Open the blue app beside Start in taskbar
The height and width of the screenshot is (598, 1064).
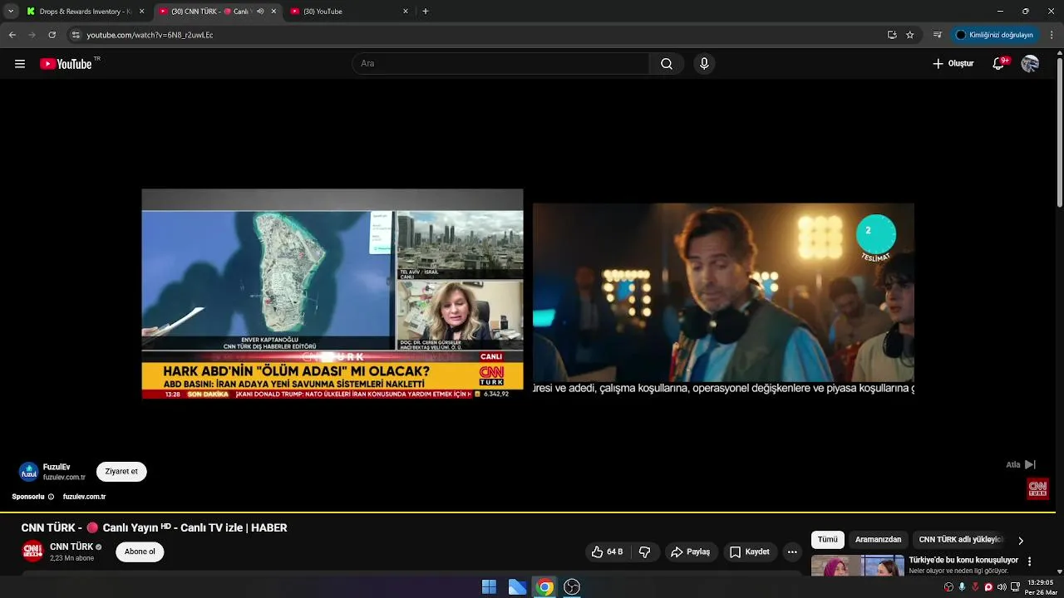pyautogui.click(x=517, y=587)
